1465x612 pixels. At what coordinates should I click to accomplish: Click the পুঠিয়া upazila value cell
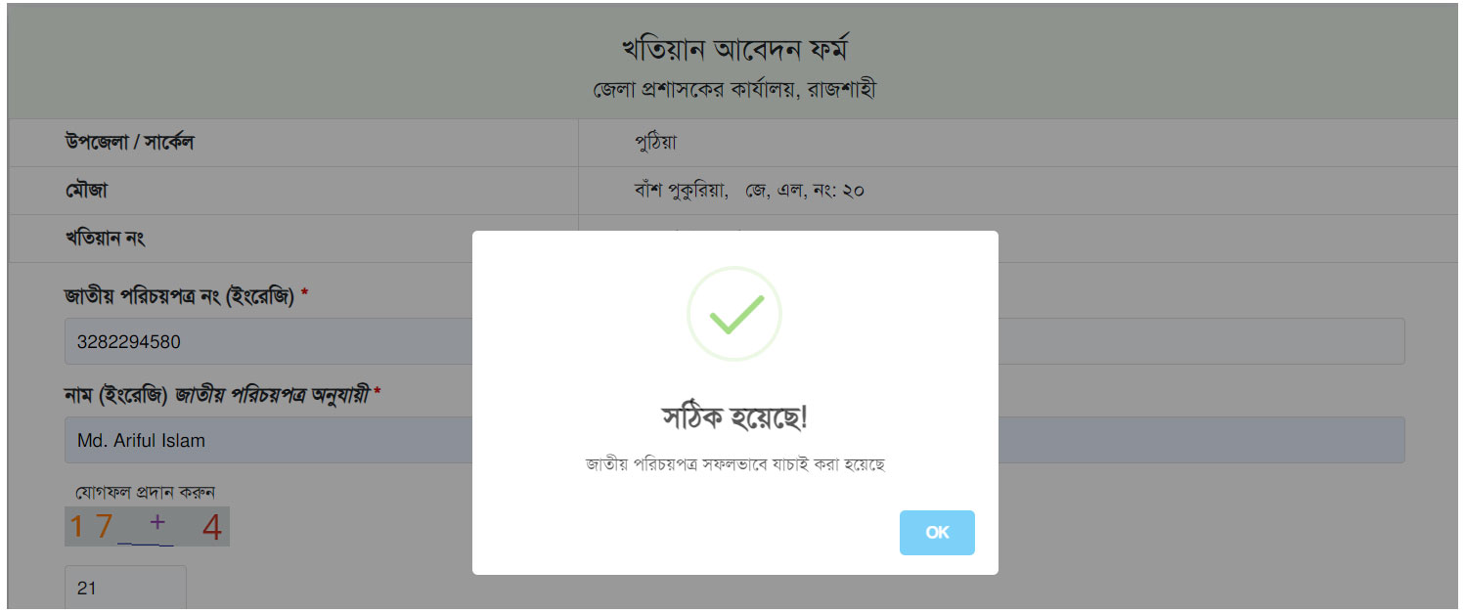tap(653, 143)
